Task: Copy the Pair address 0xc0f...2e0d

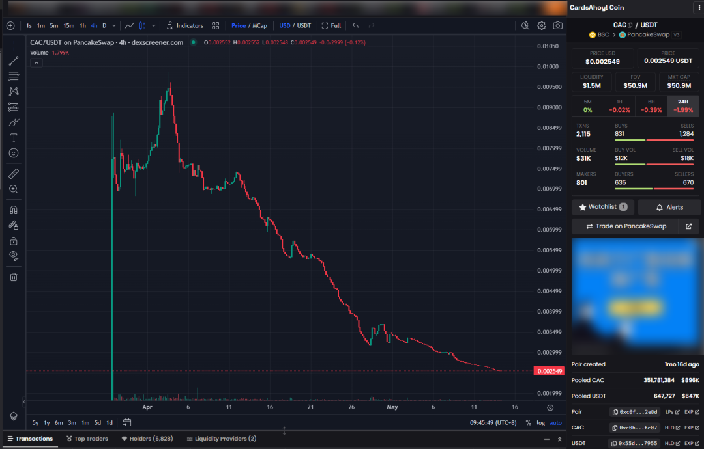Action: point(634,412)
